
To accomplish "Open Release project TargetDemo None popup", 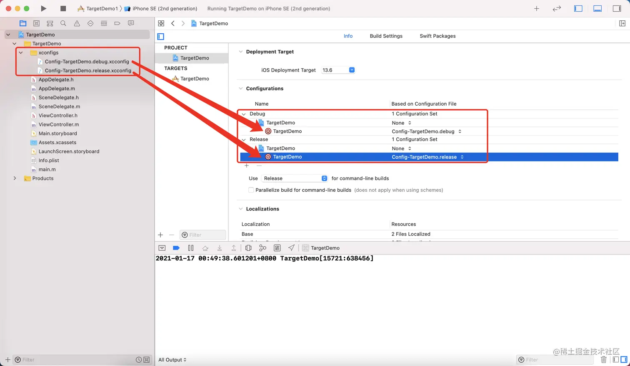I will point(402,148).
